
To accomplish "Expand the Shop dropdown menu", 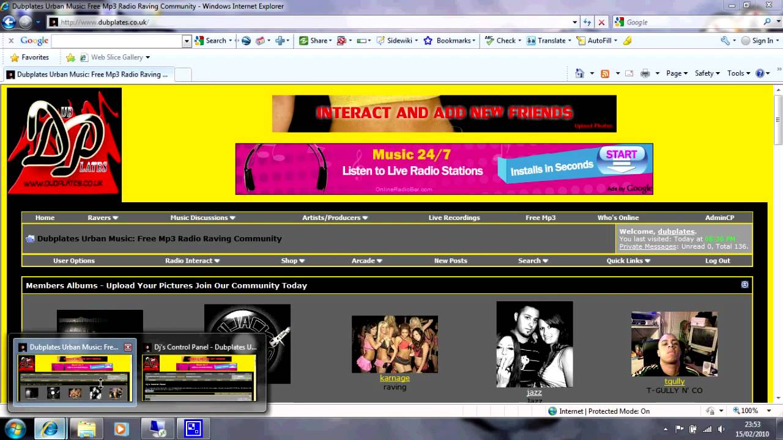I will click(x=292, y=260).
